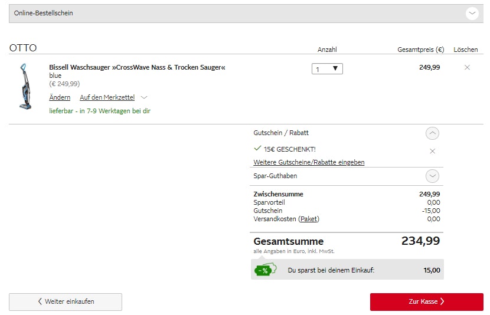Screen dimensions: 490x315
Task: Click the green checkmark beside 15€ GESCHENKT
Action: 257,148
